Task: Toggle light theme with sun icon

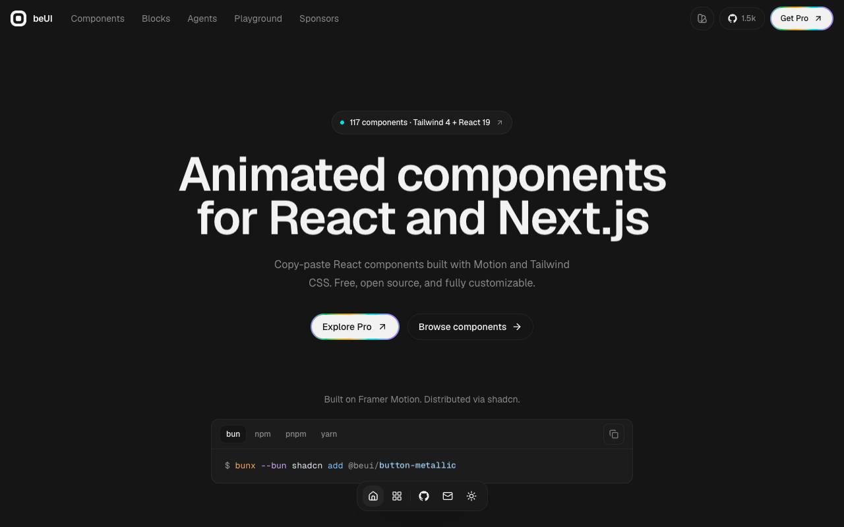Action: pos(471,496)
